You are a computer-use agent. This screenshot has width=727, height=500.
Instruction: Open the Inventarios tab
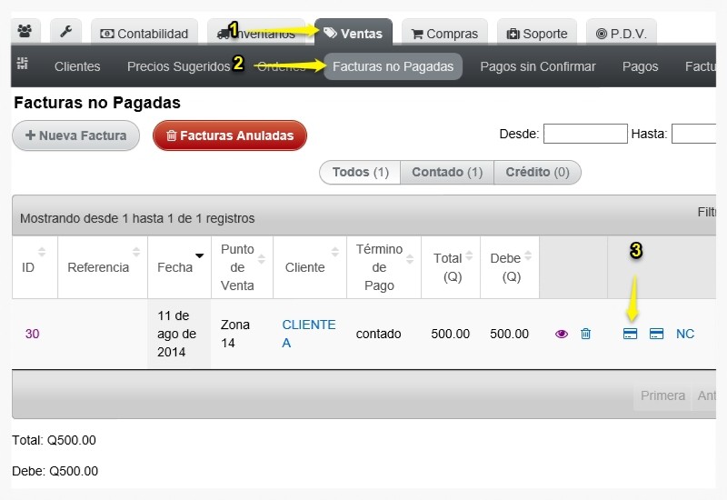[256, 33]
